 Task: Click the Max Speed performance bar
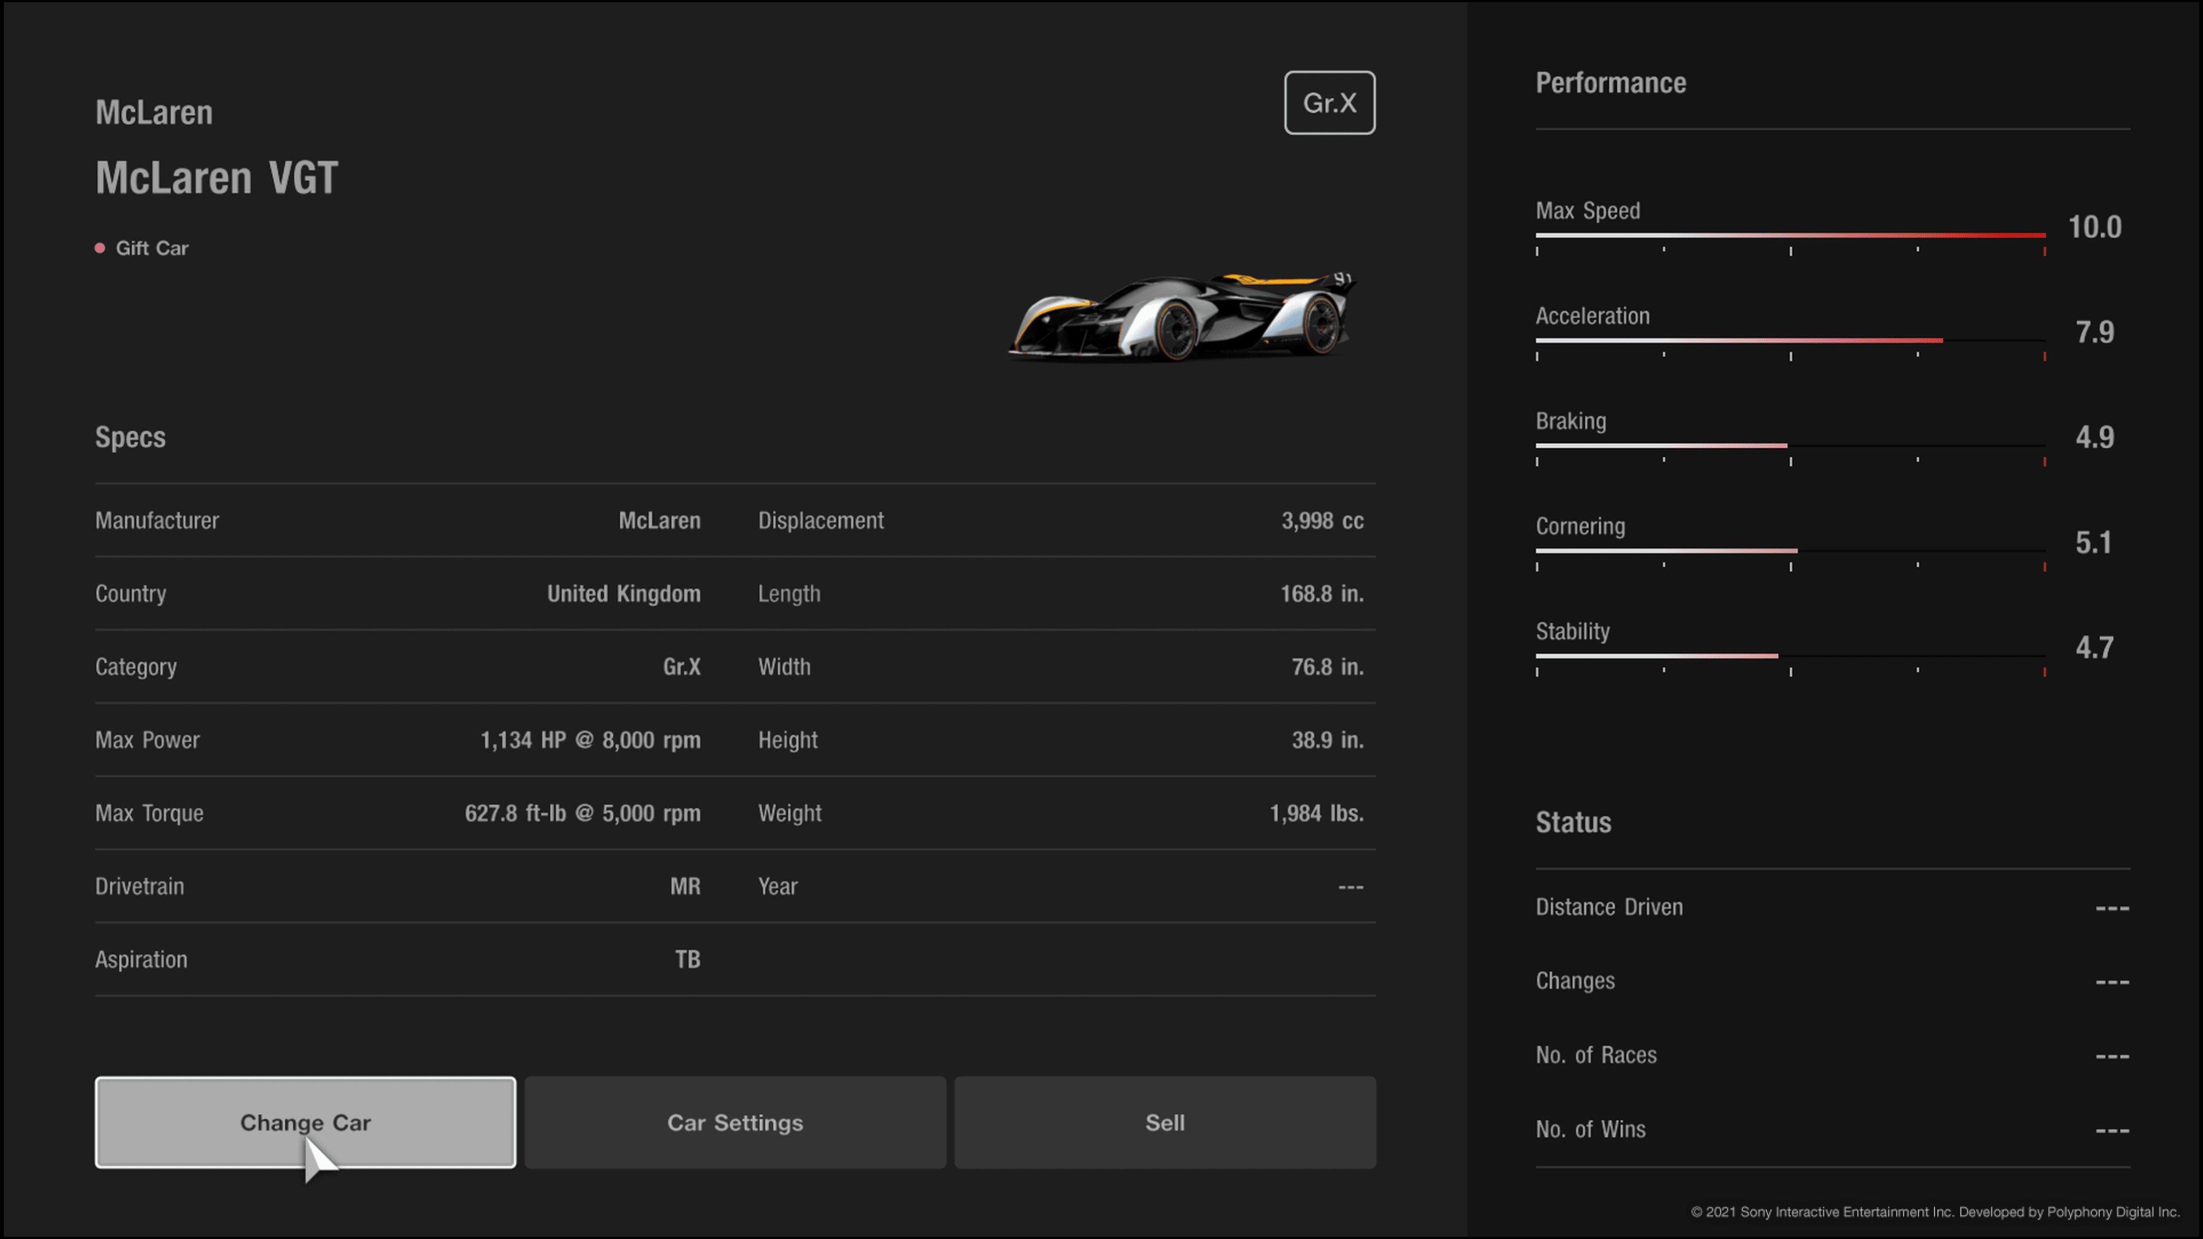click(x=1791, y=235)
